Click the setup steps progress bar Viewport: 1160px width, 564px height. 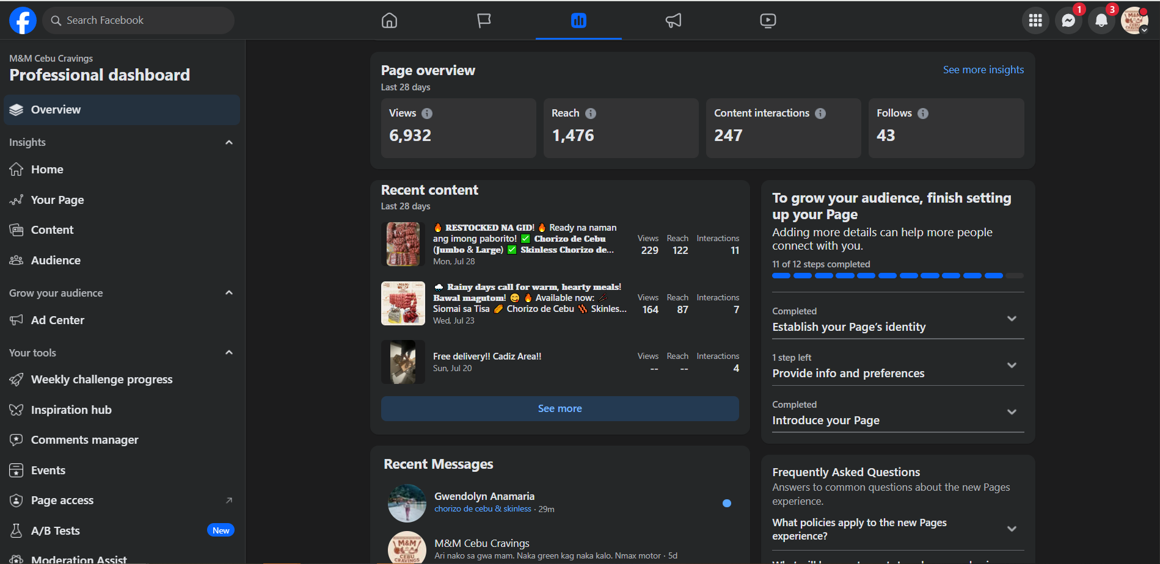[897, 276]
